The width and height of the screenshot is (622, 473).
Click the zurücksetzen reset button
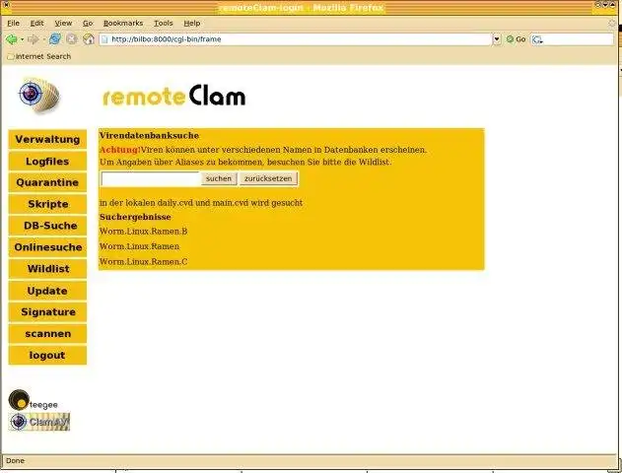tap(268, 178)
